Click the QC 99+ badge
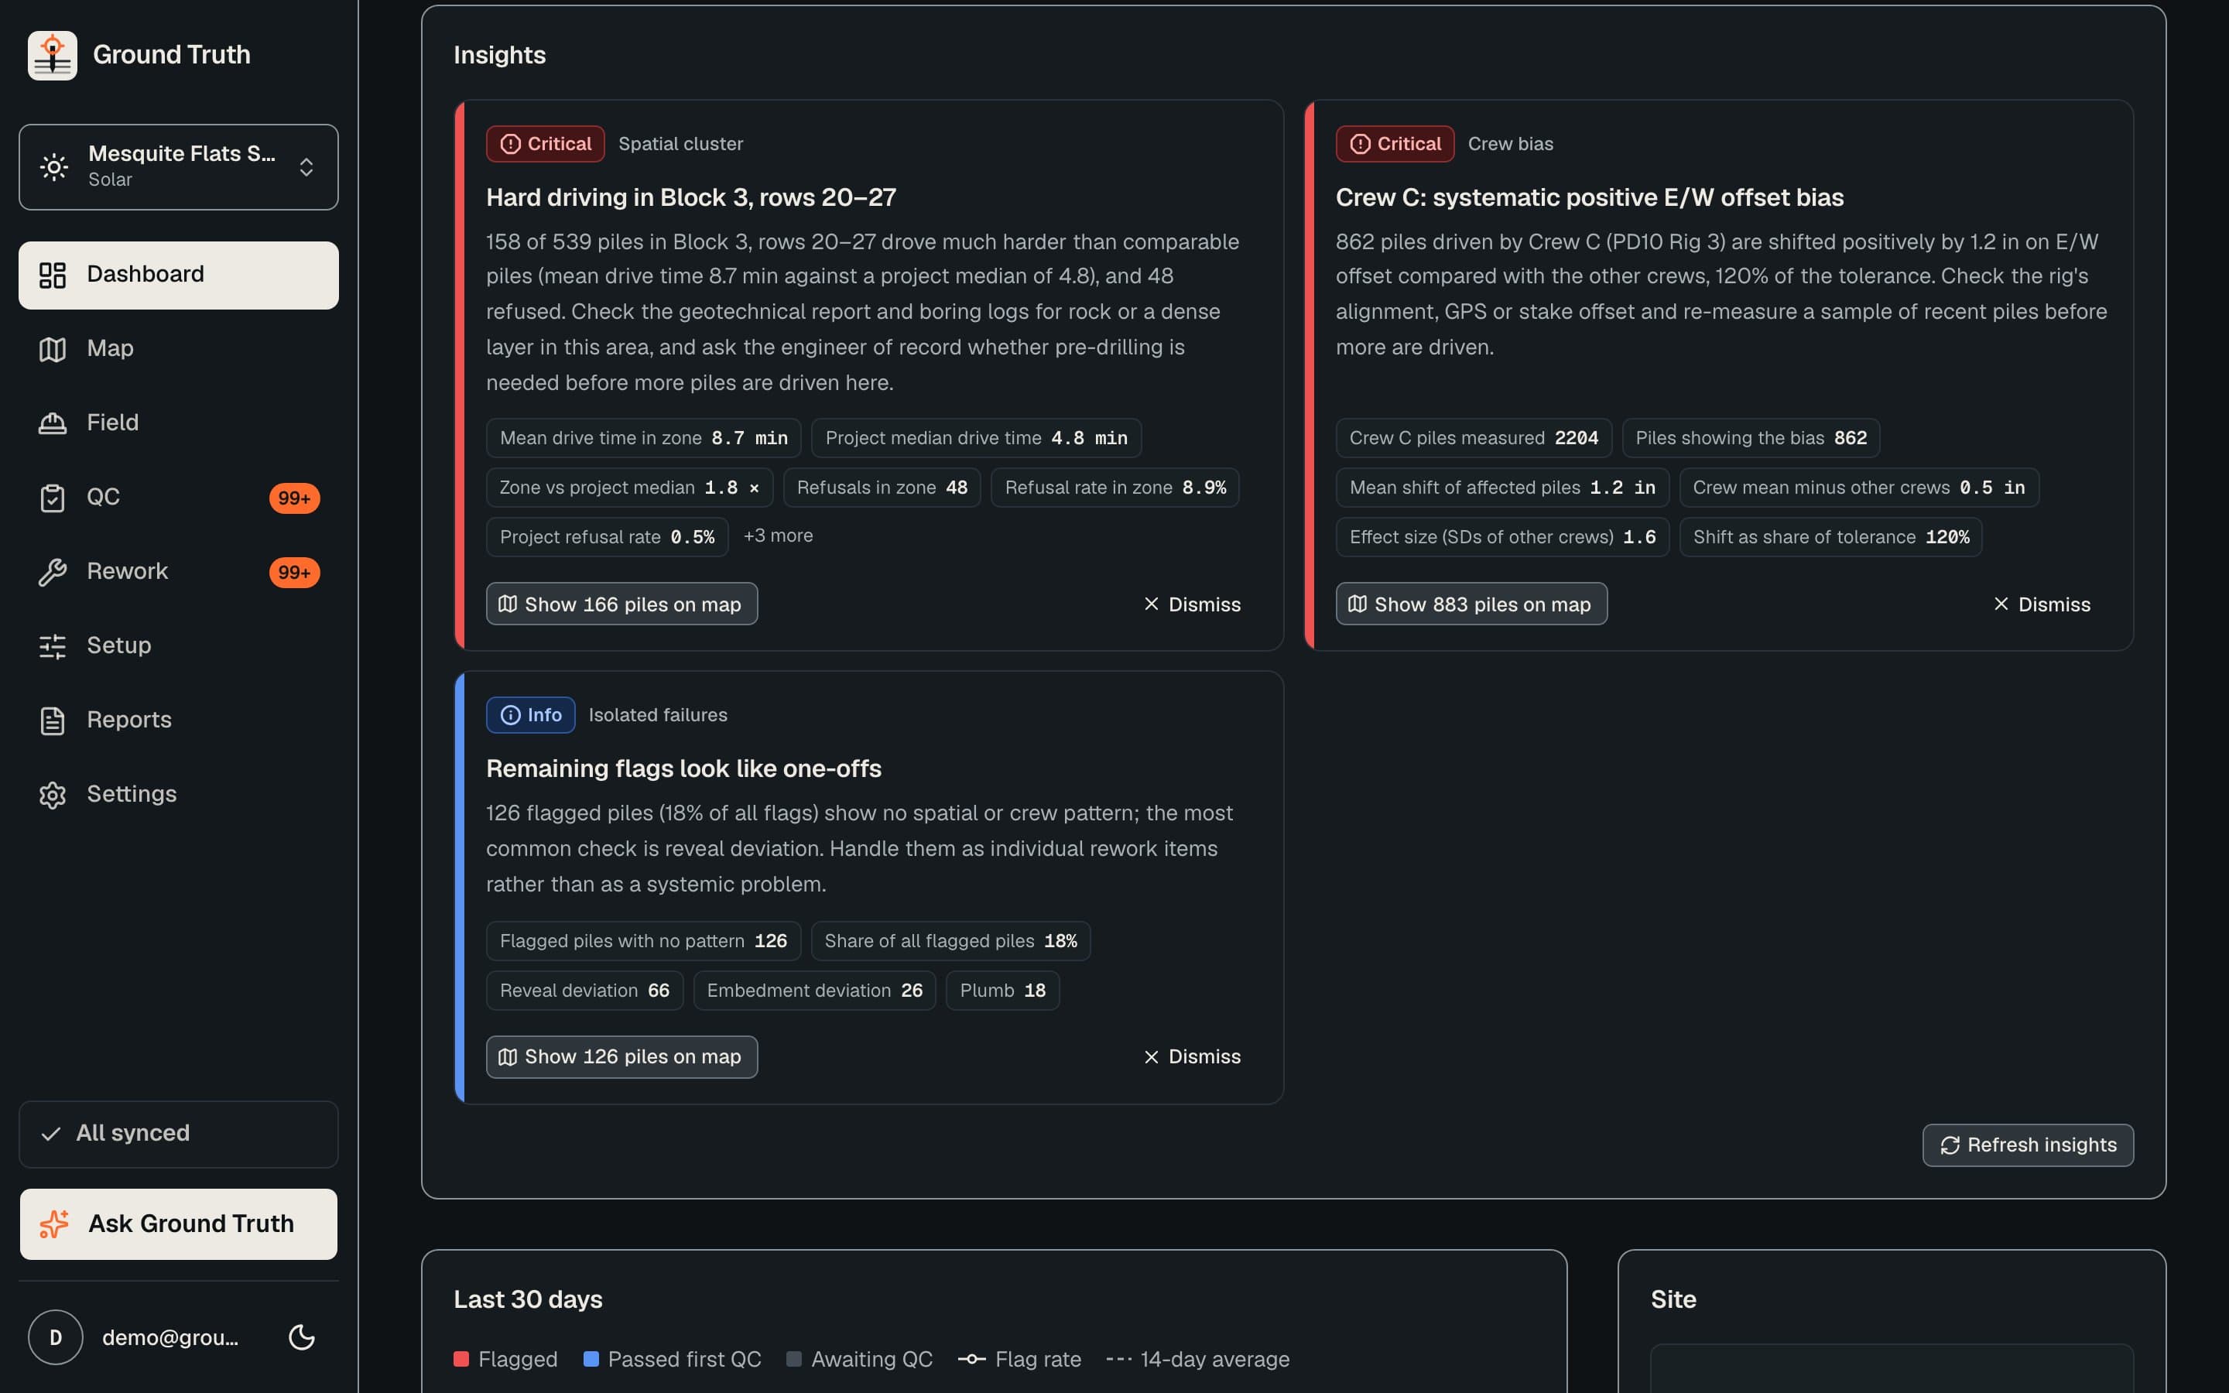Image resolution: width=2229 pixels, height=1393 pixels. pyautogui.click(x=295, y=498)
